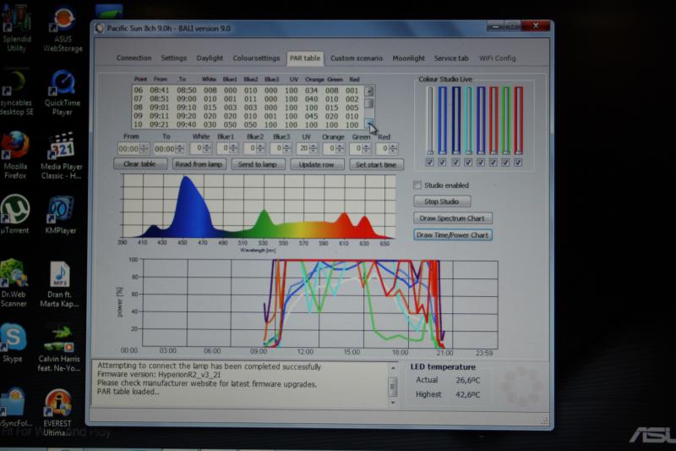This screenshot has width=676, height=451.
Task: Open the Mozilla Firefox desktop icon
Action: (15, 145)
